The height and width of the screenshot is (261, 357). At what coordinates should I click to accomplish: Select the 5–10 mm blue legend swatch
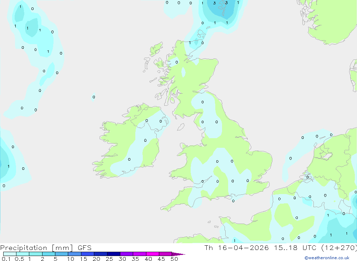(x=61, y=254)
